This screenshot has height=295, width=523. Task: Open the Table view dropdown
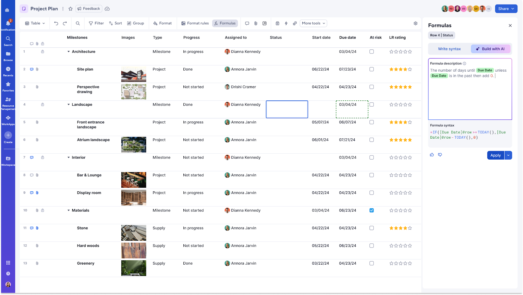pos(35,23)
